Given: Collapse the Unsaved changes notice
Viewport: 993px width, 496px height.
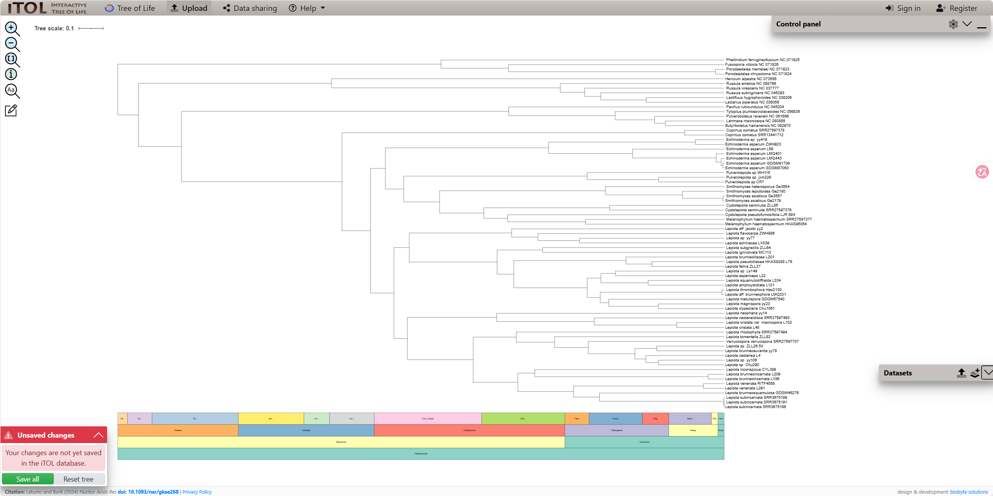Looking at the screenshot, I should click(x=99, y=435).
